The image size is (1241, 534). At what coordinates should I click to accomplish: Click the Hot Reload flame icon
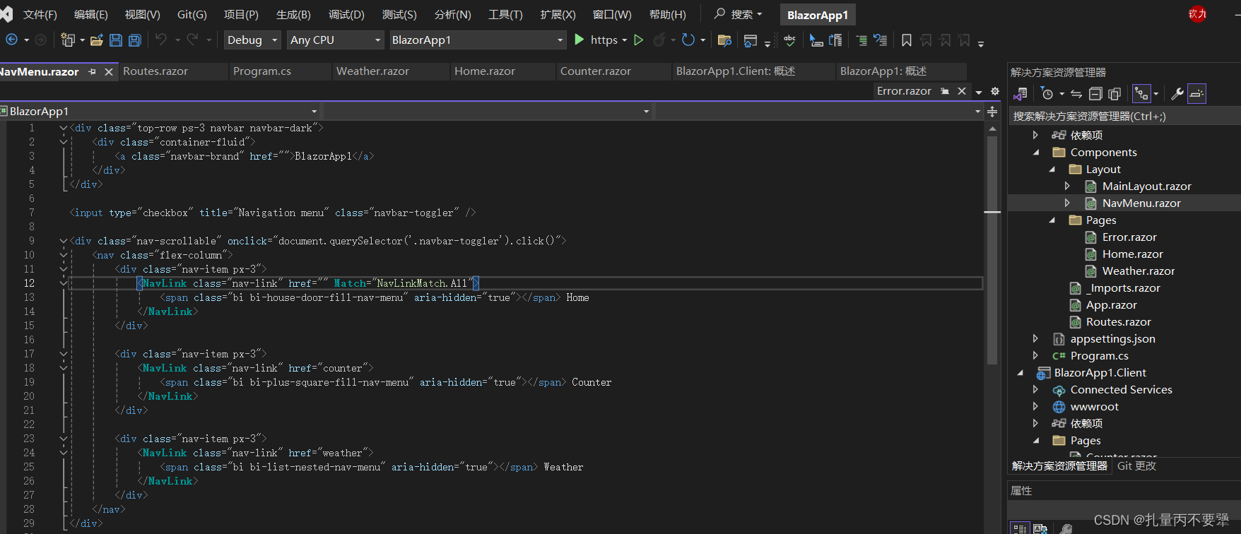[659, 40]
